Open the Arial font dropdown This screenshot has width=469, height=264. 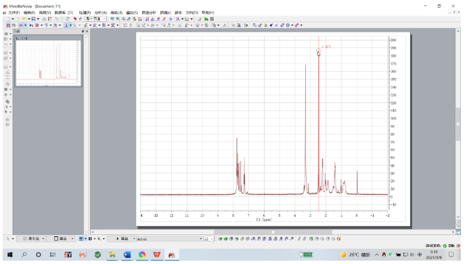[170, 238]
